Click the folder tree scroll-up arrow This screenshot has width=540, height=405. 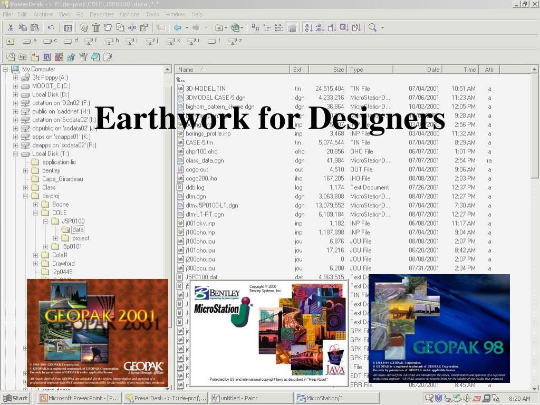pos(168,70)
